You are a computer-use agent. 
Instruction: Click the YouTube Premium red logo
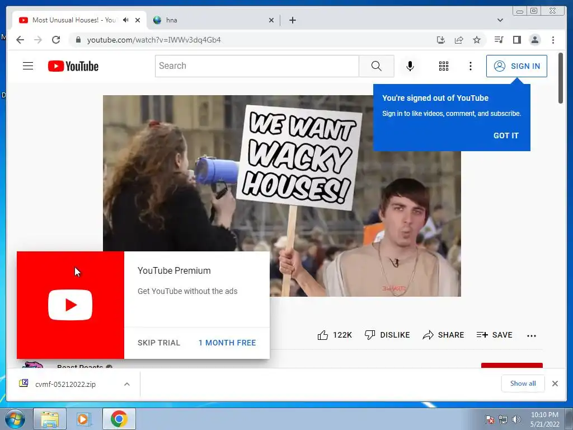(70, 305)
